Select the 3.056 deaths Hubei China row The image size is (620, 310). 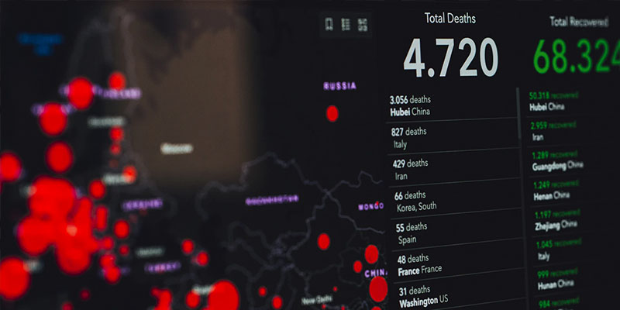click(451, 105)
